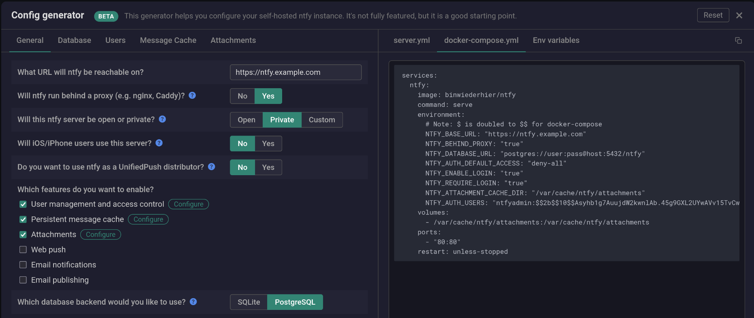Click the NTFY_AUTH_DEFAULT_ACCESS line
The height and width of the screenshot is (318, 754).
pos(496,163)
